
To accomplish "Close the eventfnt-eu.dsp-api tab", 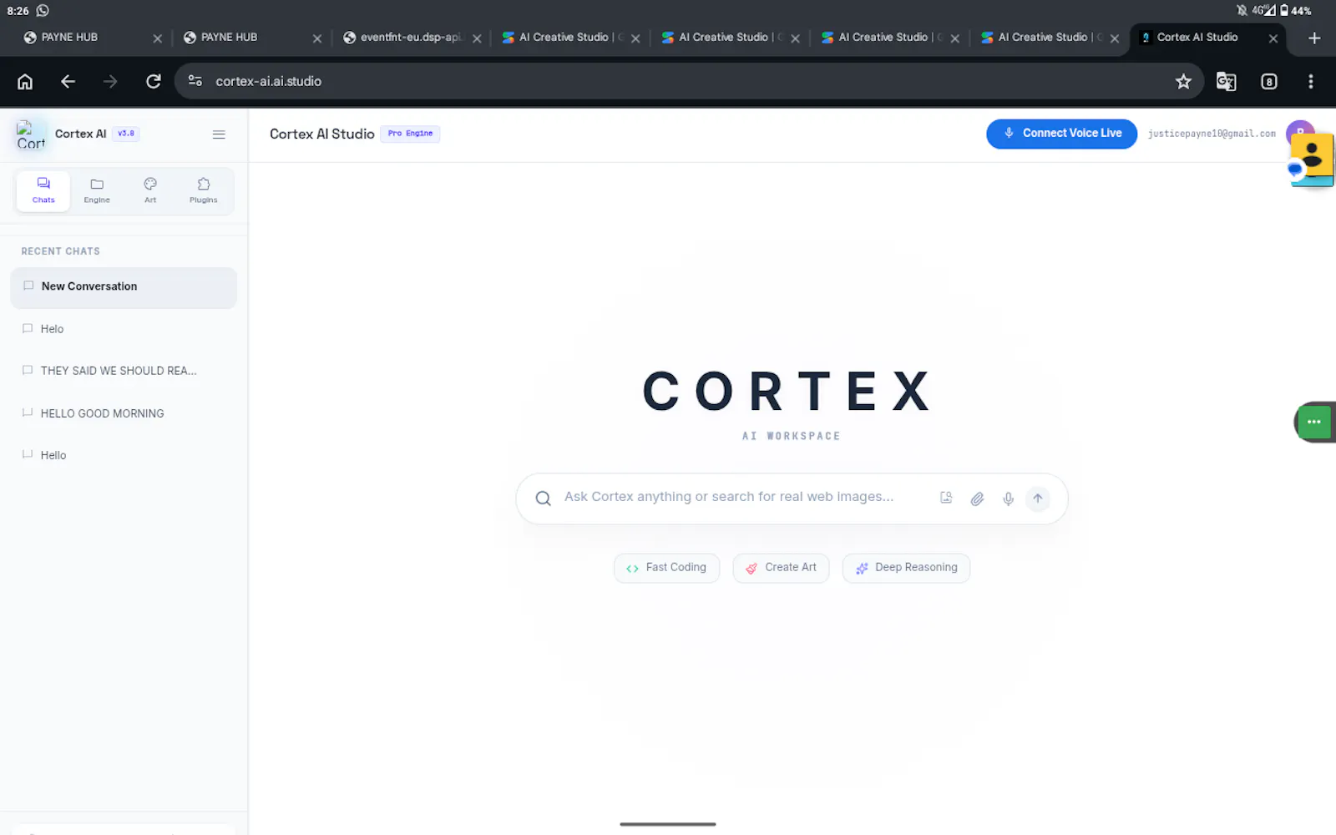I will (x=477, y=38).
